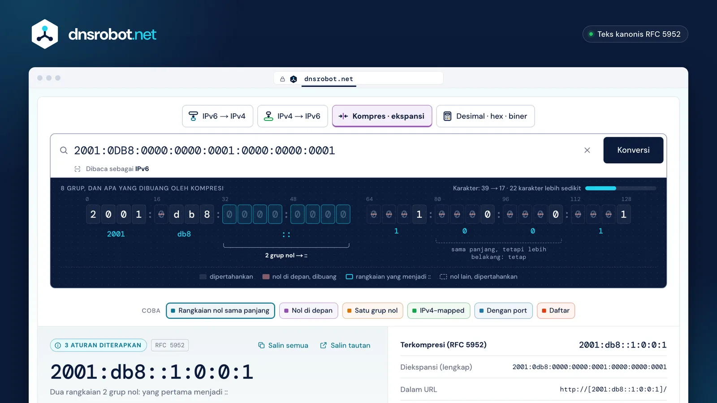Click the db8 group label

point(184,234)
